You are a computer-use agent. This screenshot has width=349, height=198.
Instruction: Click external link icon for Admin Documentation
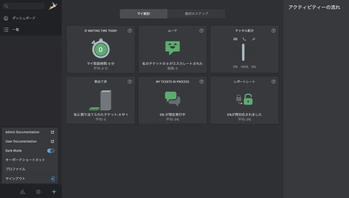click(52, 132)
